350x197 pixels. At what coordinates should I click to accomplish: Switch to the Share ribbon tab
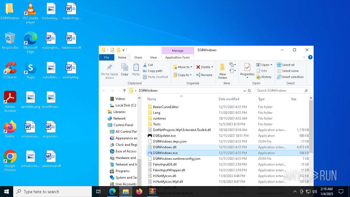138,57
